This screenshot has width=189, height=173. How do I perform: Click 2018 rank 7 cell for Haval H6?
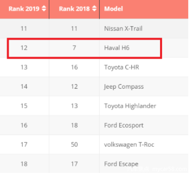click(x=74, y=48)
